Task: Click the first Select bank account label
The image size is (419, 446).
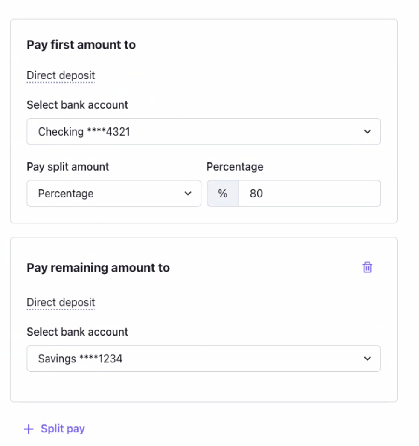Action: coord(77,105)
